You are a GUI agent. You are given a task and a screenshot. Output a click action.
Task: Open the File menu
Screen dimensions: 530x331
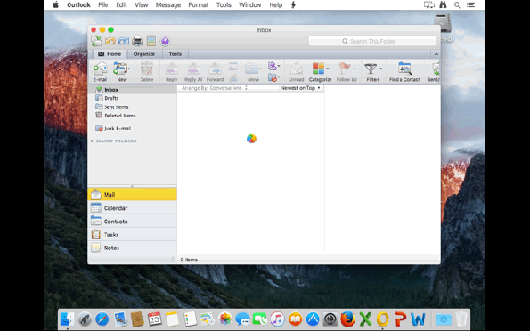click(x=103, y=4)
